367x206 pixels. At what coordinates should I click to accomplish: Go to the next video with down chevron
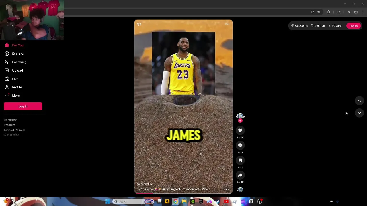359,113
